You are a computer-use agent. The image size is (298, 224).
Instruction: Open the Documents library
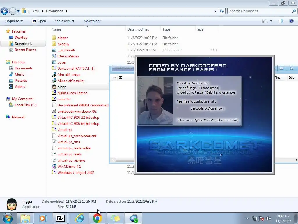tap(24, 68)
